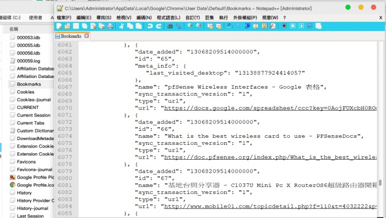Click the Zoom In toolbar icon
The width and height of the screenshot is (386, 218).
click(190, 26)
